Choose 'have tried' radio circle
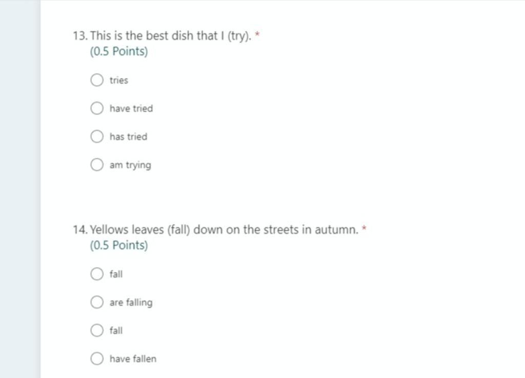 tap(97, 108)
